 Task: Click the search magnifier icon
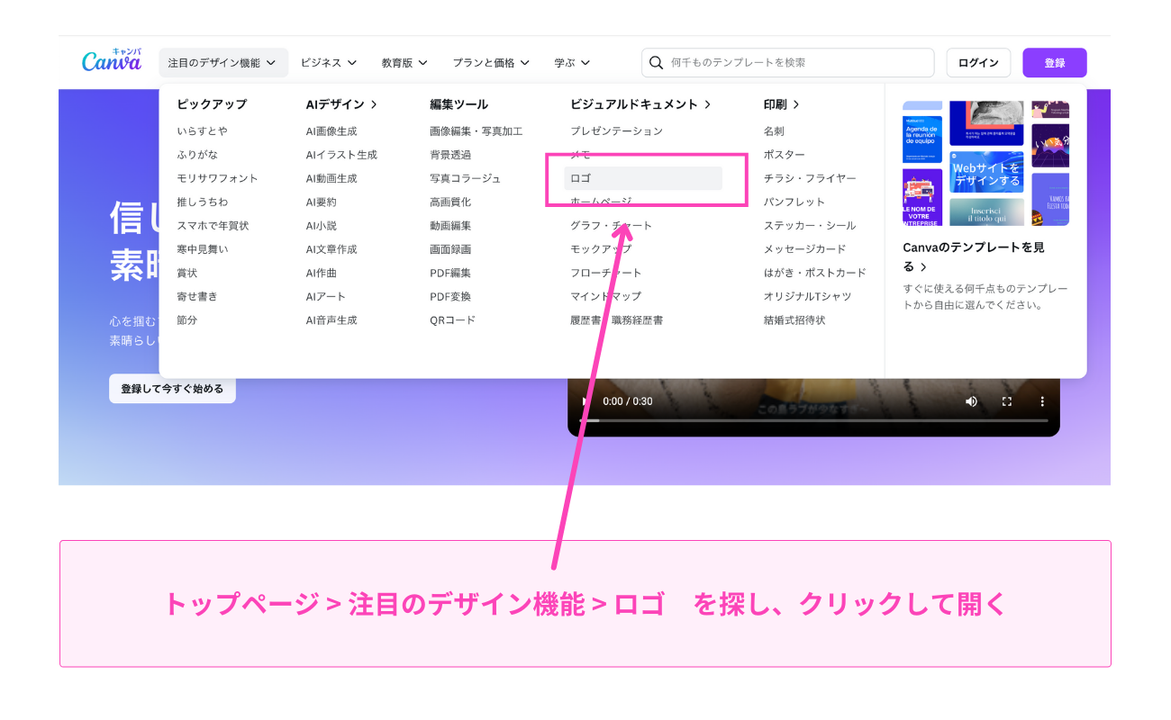657,63
